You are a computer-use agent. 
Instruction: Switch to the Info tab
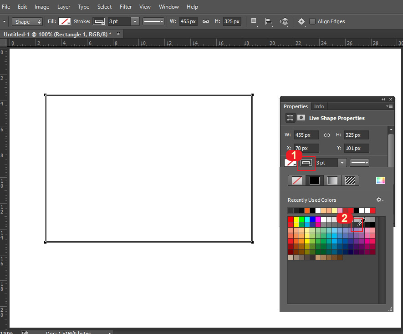[319, 106]
